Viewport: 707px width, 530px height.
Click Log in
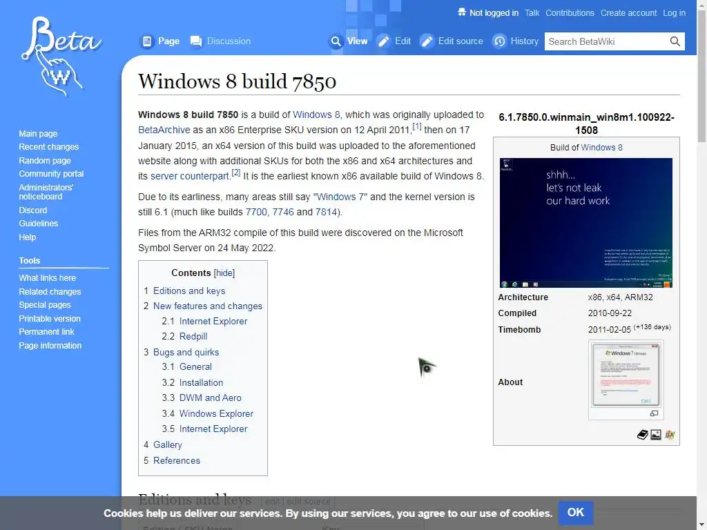(674, 12)
